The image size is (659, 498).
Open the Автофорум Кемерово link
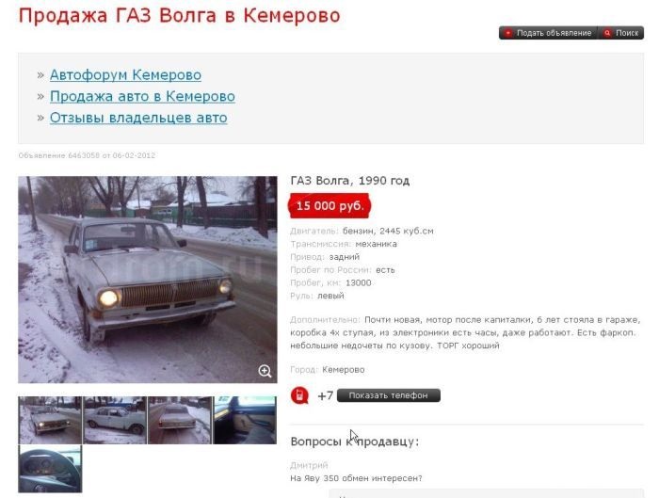click(x=125, y=74)
